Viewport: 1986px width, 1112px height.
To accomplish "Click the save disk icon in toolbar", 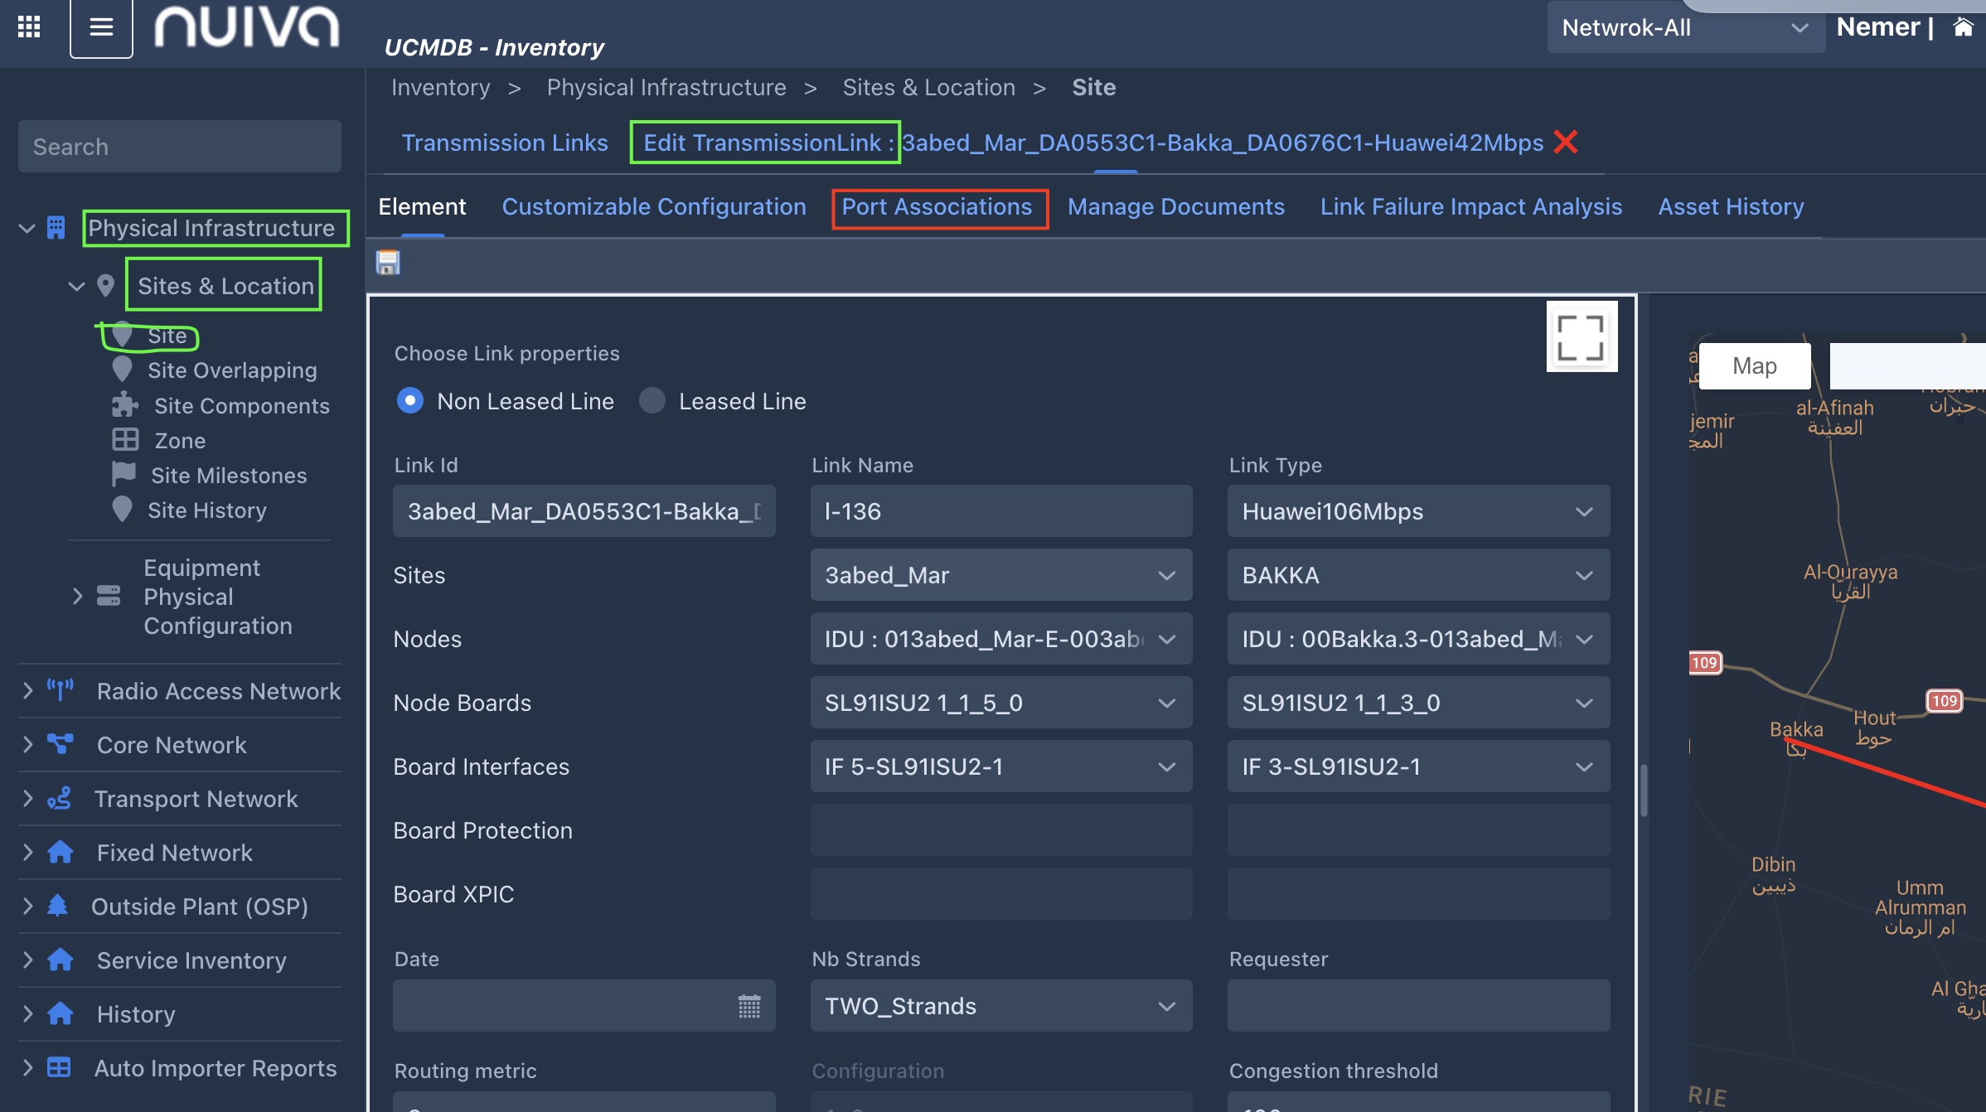I will (x=388, y=263).
